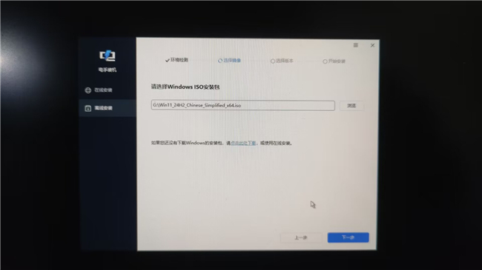Click the ISO path input field

[242, 105]
